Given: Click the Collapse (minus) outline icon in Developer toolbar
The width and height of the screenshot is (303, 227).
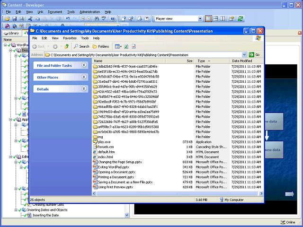Looking at the screenshot, I should pyautogui.click(x=89, y=19).
